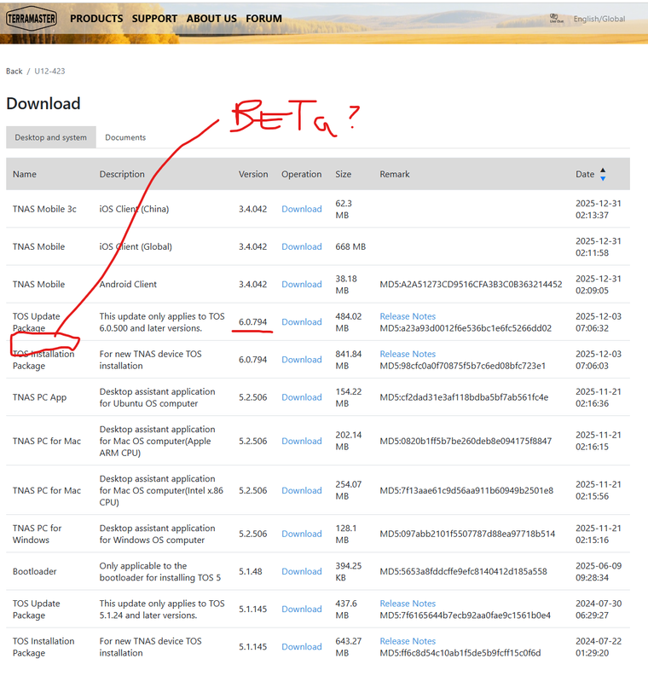This screenshot has width=648, height=682.
Task: Click the Operation column header
Action: [x=301, y=174]
